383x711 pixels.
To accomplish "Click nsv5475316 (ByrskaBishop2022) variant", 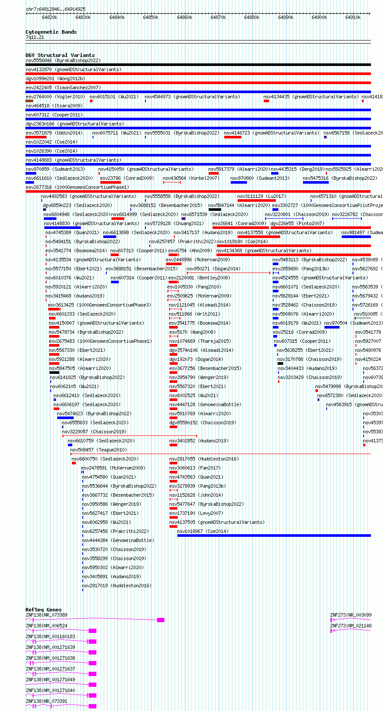I will point(340,178).
